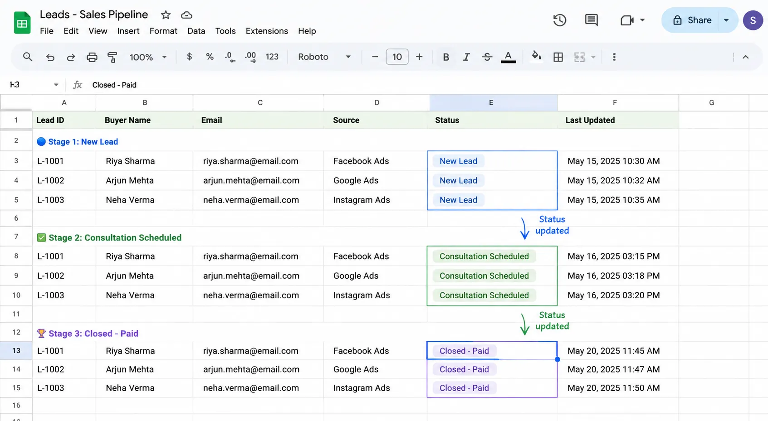Edit the font size field showing 10
This screenshot has width=768, height=421.
[397, 57]
